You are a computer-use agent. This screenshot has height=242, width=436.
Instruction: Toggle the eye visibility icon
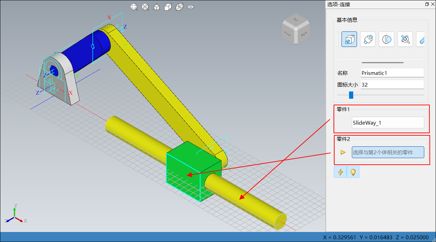191,7
